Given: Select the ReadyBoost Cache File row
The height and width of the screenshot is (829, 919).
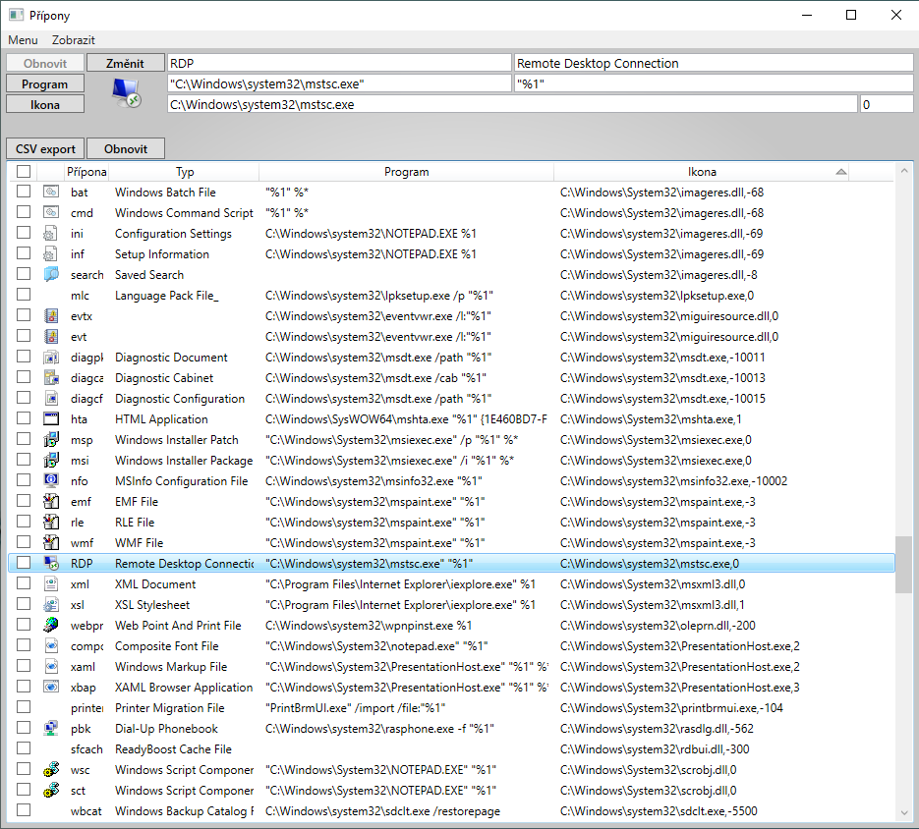Looking at the screenshot, I should [x=451, y=748].
